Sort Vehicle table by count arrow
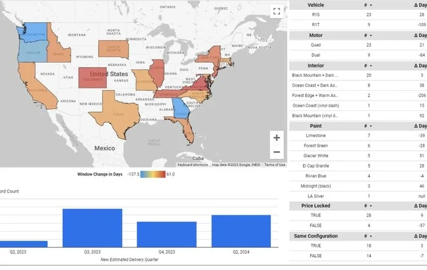This screenshot has width=427, height=270. coord(371,5)
